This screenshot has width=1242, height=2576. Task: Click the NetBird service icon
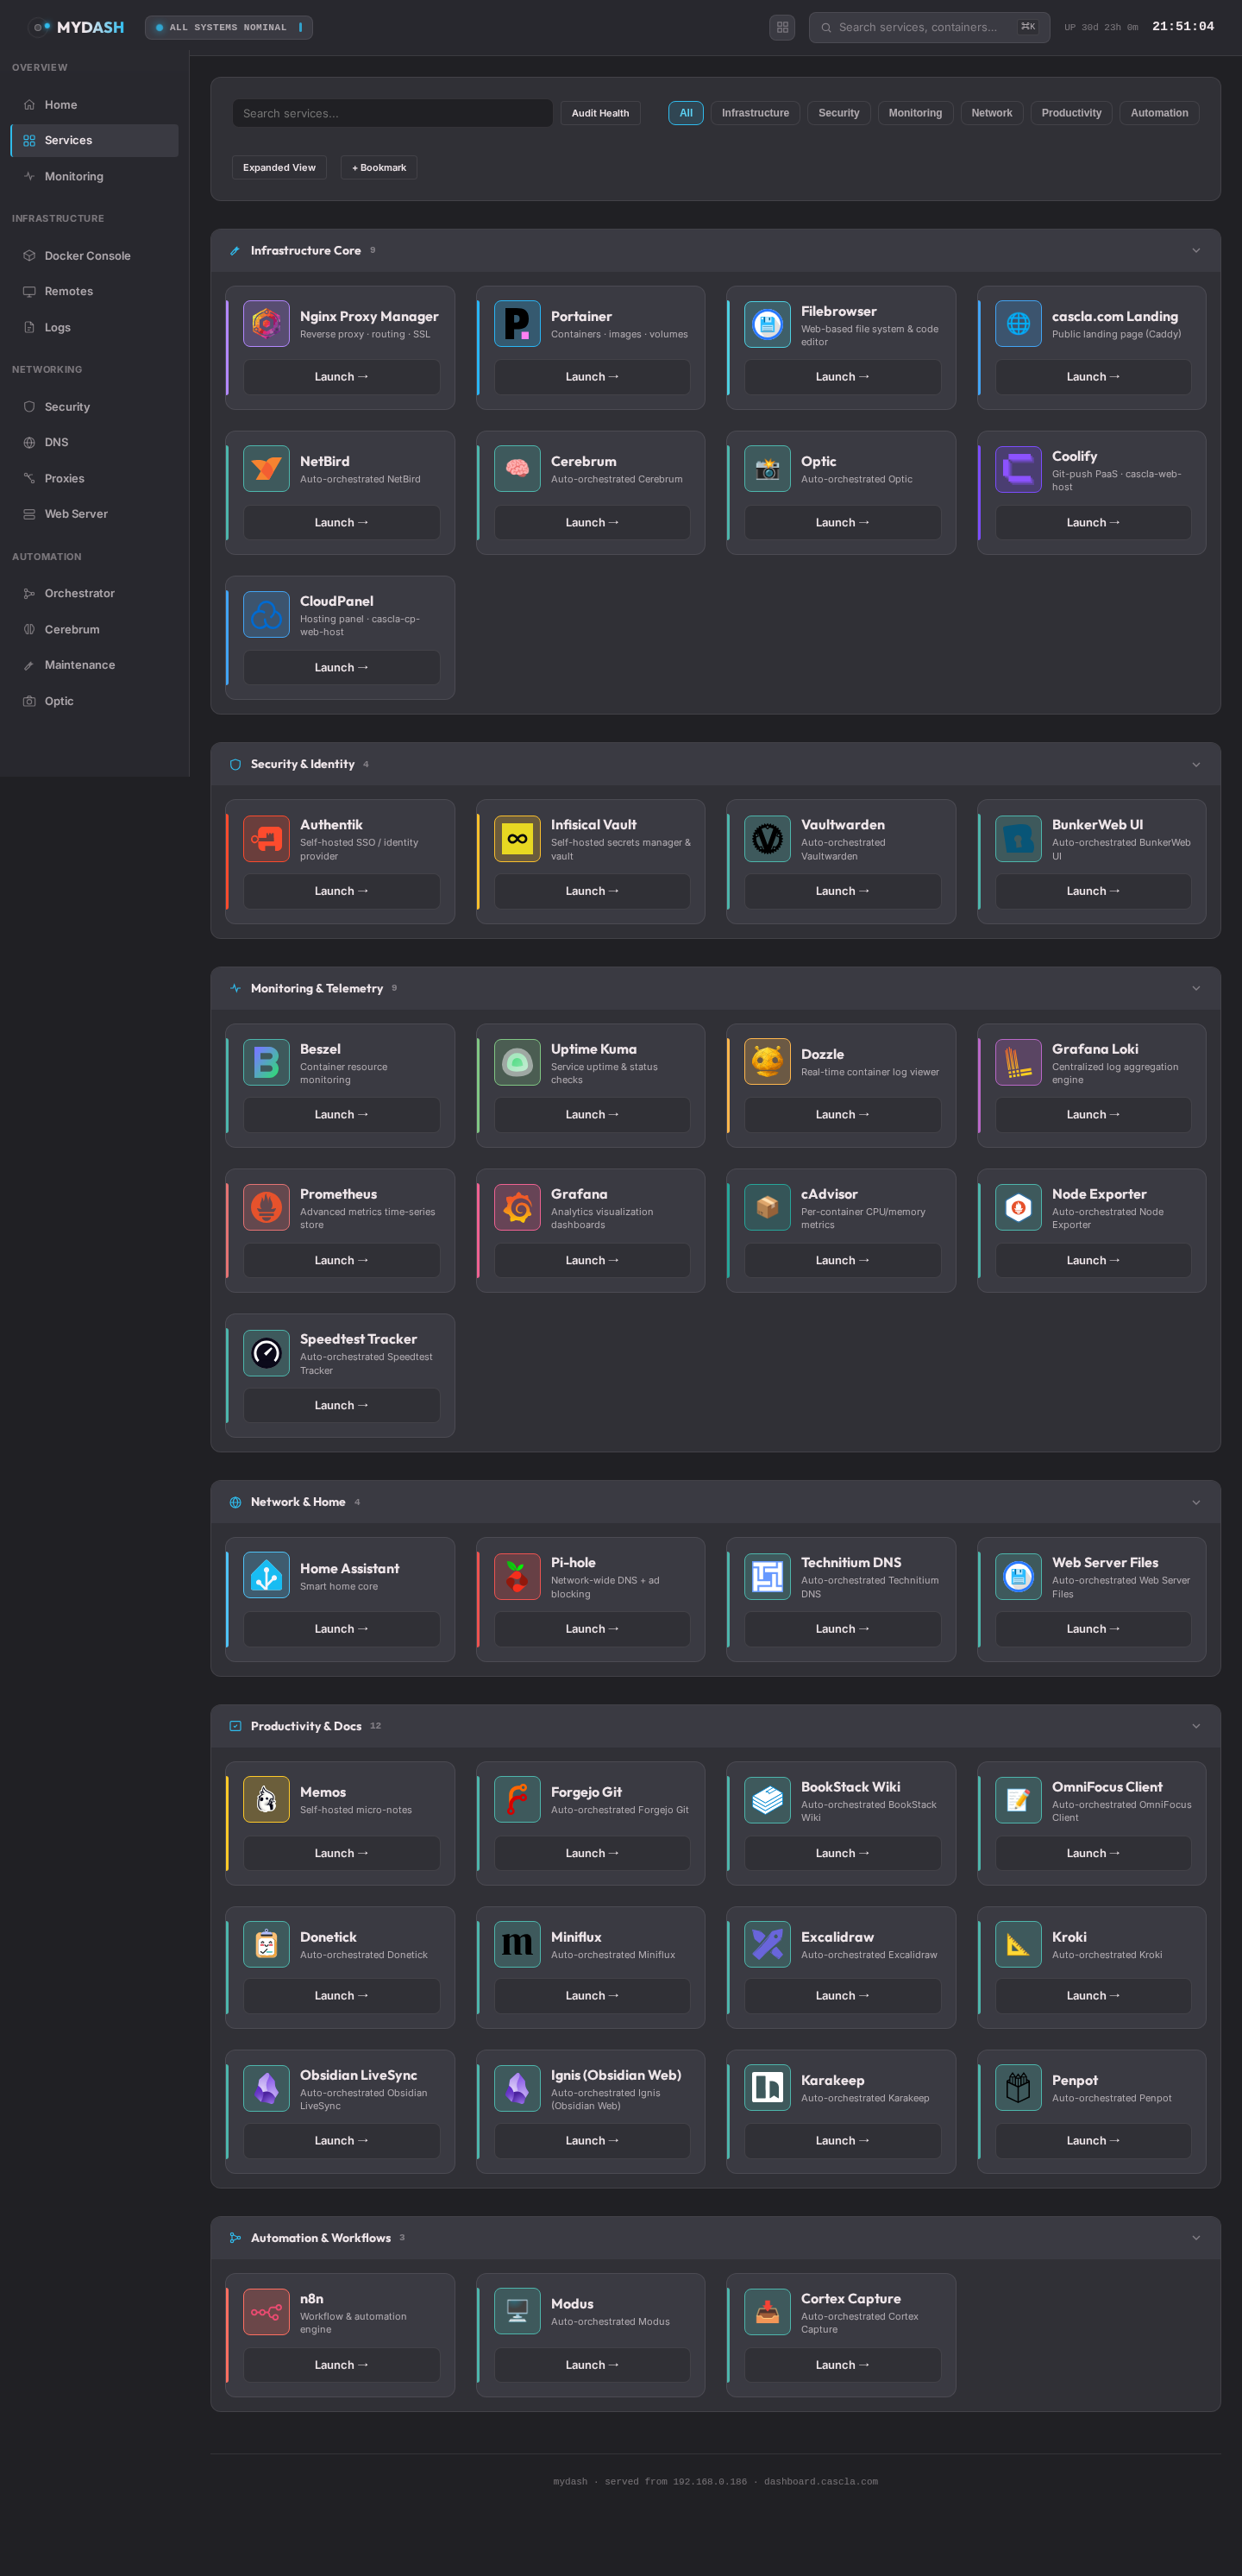(266, 469)
